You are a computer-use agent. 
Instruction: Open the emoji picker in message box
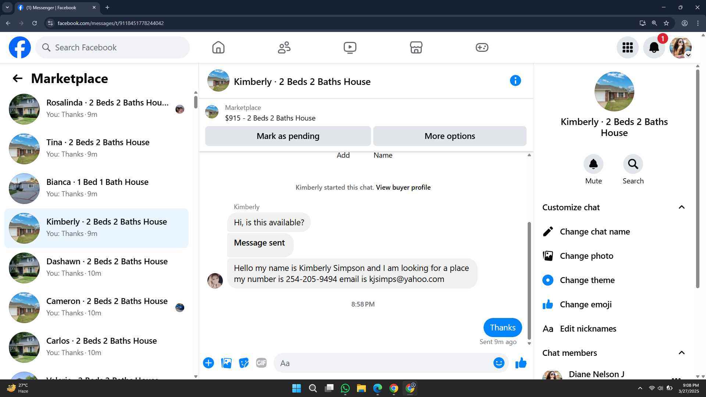coord(499,363)
